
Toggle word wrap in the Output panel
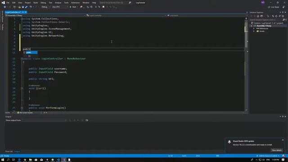(87, 120)
